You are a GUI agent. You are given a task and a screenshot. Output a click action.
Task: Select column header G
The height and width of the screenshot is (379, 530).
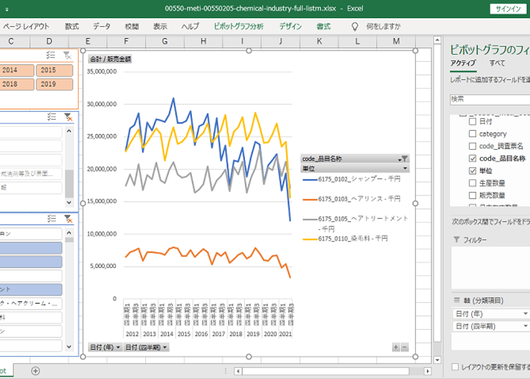click(165, 41)
